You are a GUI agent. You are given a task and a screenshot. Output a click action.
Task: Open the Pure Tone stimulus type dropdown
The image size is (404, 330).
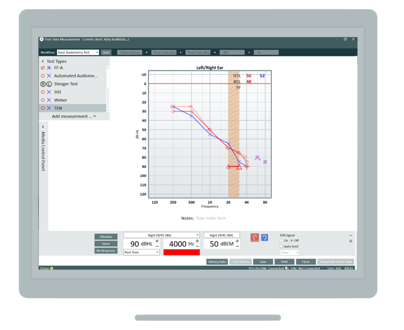coord(141,252)
